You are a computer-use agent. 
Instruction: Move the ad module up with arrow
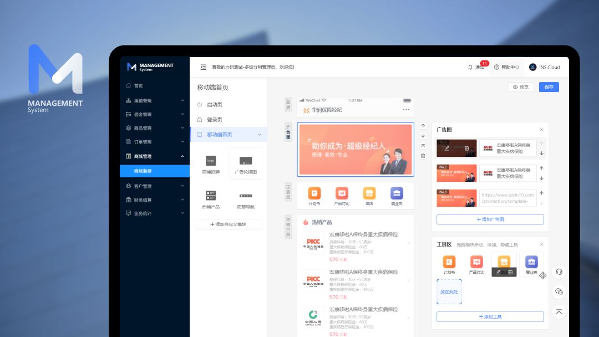point(423,126)
